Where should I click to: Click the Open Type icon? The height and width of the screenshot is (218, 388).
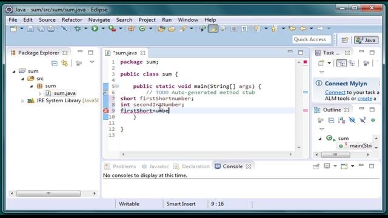click(161, 28)
